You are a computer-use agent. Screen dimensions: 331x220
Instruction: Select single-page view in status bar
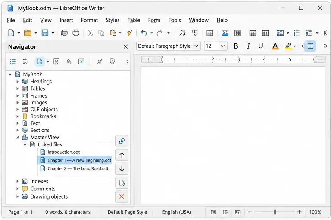[x=213, y=212]
